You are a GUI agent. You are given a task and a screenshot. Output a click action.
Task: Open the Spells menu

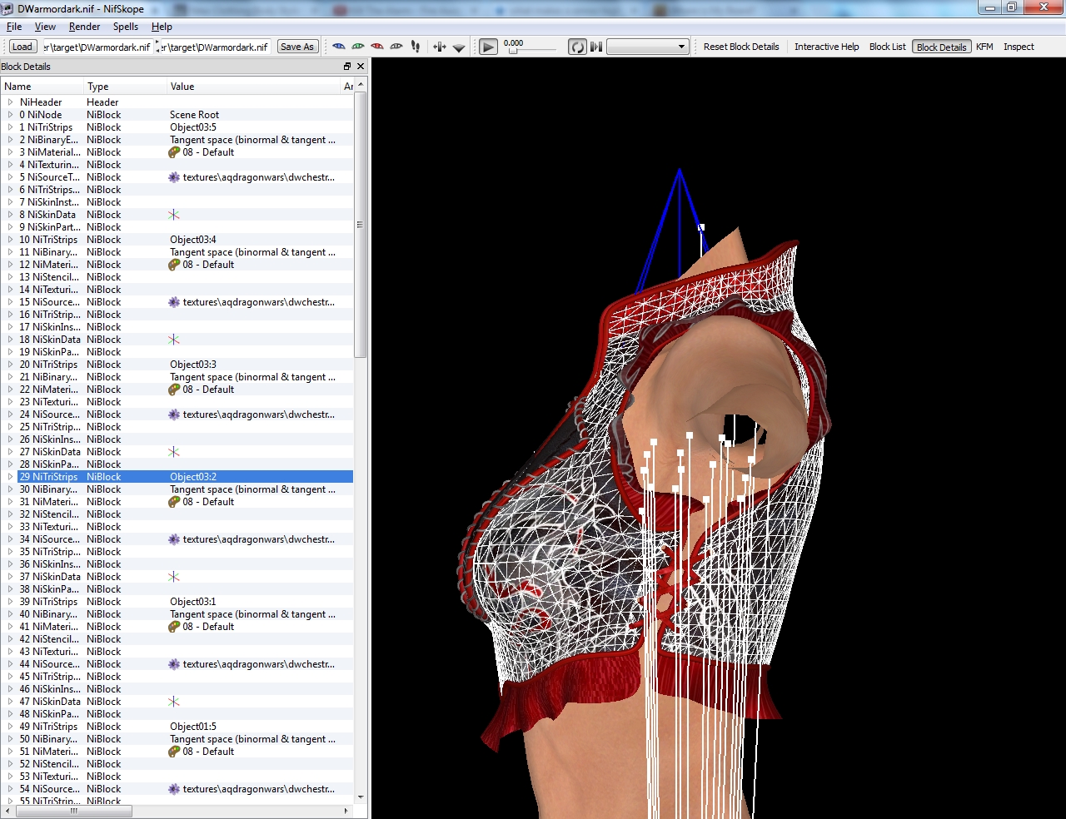click(x=126, y=27)
